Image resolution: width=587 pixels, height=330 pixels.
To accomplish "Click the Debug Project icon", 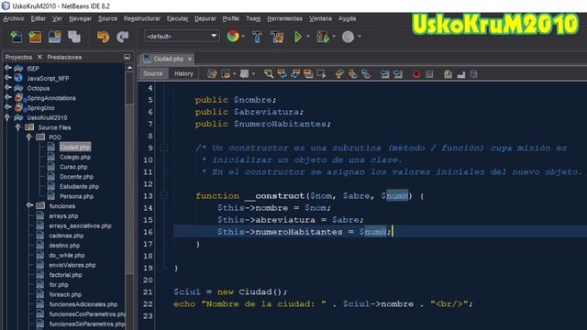I will coord(322,37).
